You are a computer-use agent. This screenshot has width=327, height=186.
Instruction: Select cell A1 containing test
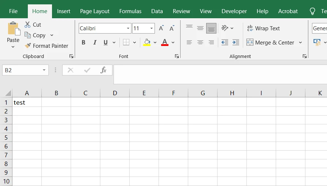coord(27,102)
